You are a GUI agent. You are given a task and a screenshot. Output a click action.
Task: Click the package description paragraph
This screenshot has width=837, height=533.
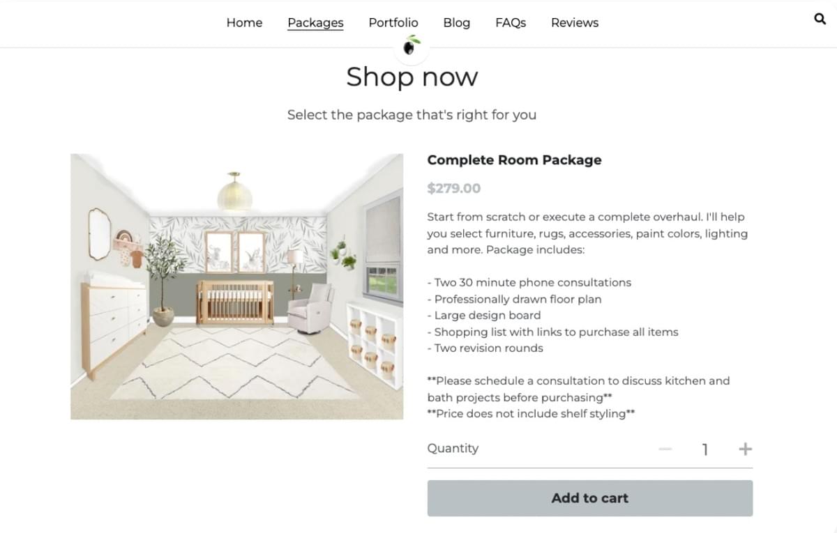[586, 233]
